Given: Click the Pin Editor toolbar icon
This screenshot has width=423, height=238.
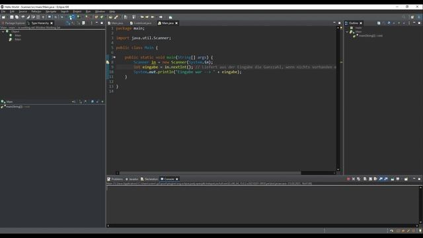Looking at the screenshot, I should point(171,17).
